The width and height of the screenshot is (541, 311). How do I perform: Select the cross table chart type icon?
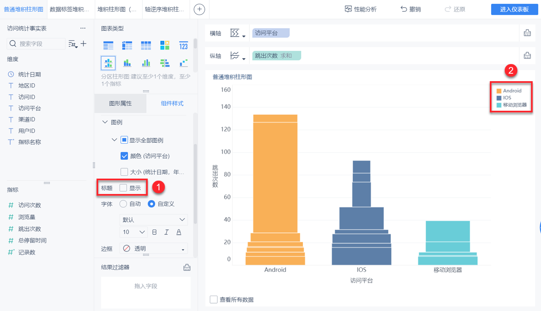coord(127,45)
